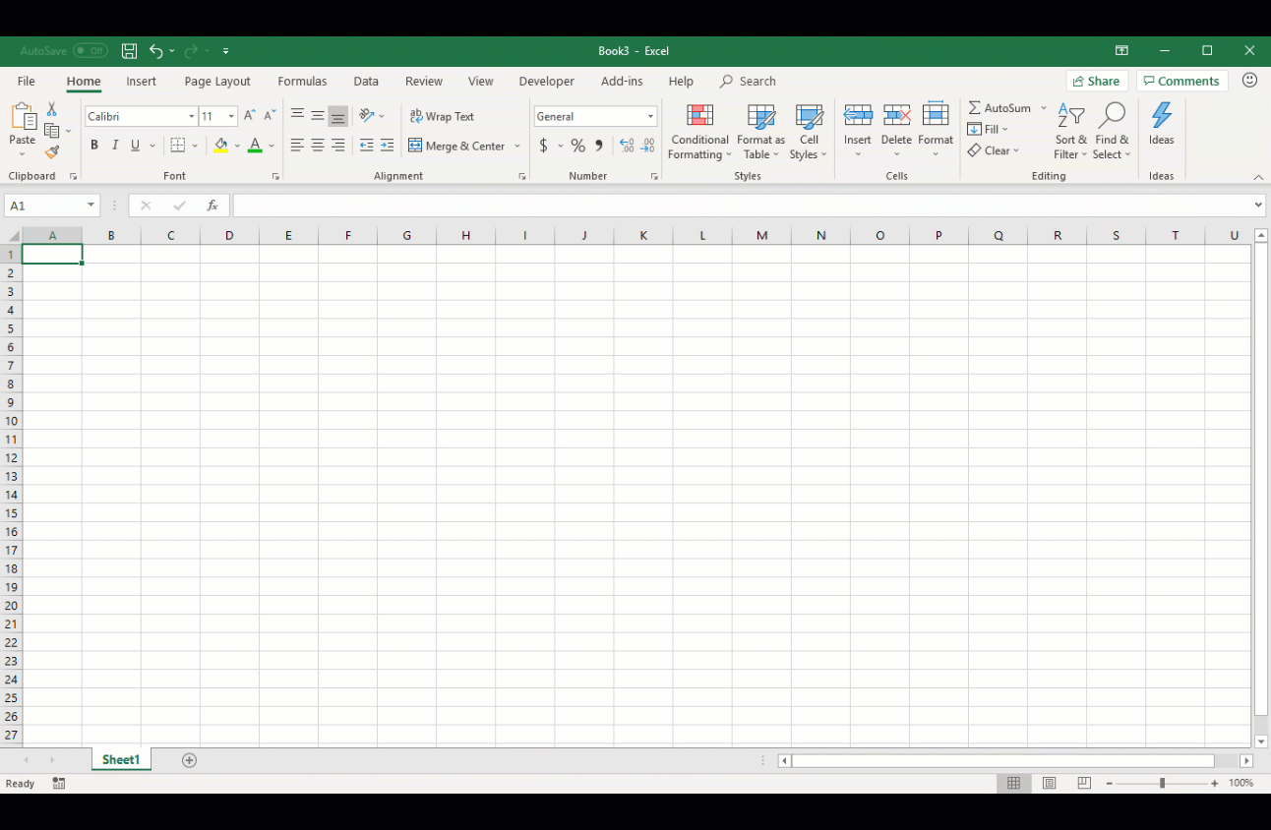Click the Format Painter icon
Viewport: 1271px width, 830px height.
tap(51, 152)
